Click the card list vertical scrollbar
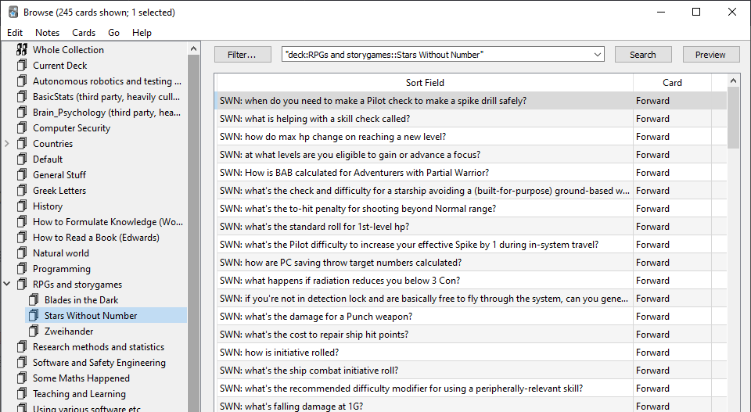This screenshot has width=751, height=412. coord(733,235)
